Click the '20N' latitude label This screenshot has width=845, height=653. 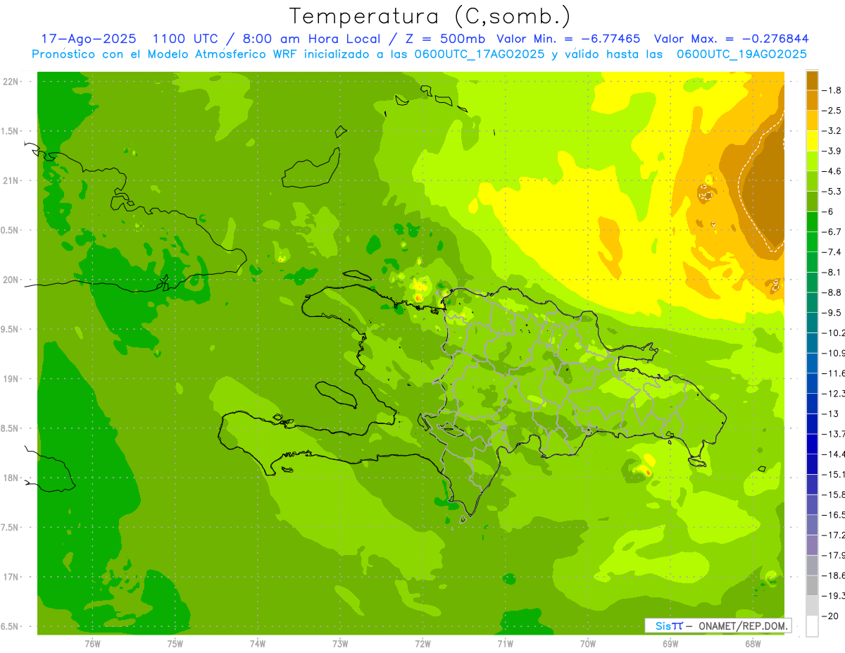(11, 280)
